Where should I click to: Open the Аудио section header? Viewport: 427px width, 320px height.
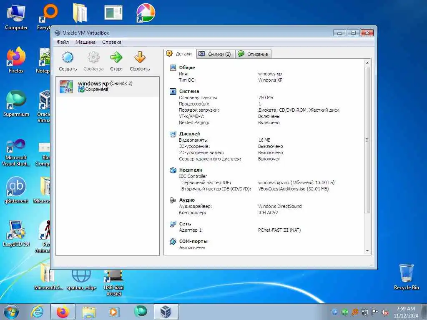187,200
